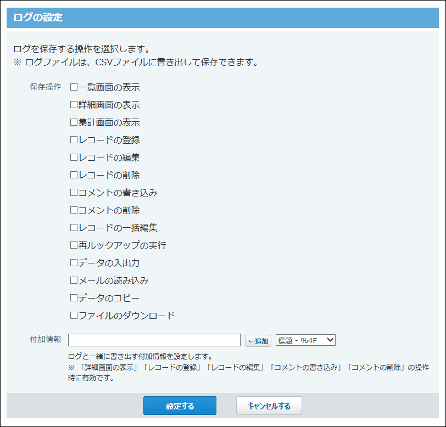This screenshot has height=427, width=446.
Task: Enable logging for 一覧画面の表示
Action: tap(74, 87)
